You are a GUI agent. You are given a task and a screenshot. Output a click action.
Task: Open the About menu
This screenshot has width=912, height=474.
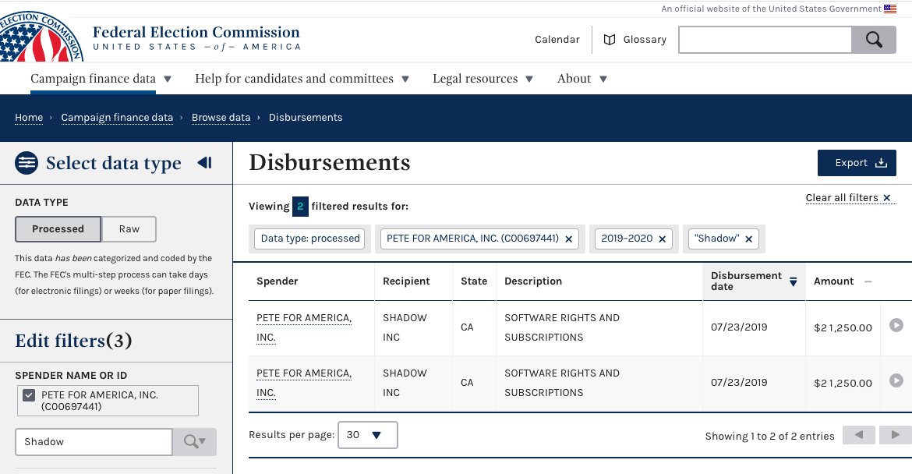[x=581, y=79]
